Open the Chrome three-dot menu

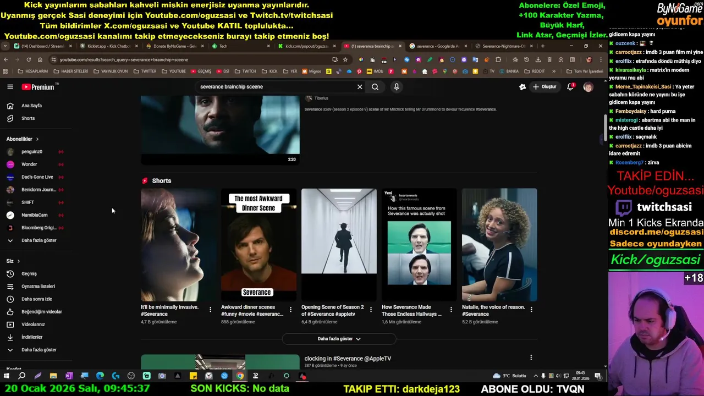pos(601,59)
